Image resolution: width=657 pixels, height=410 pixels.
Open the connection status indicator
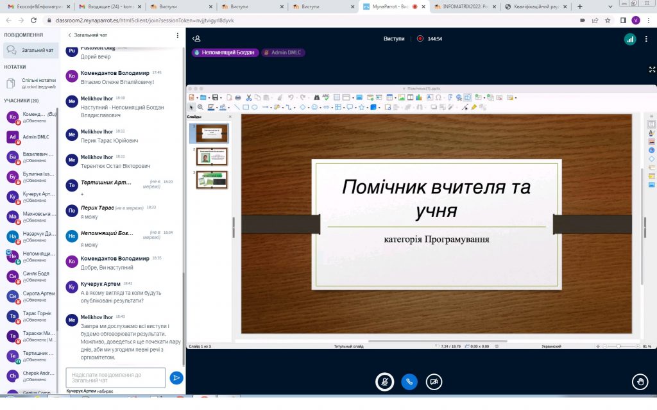pos(629,39)
